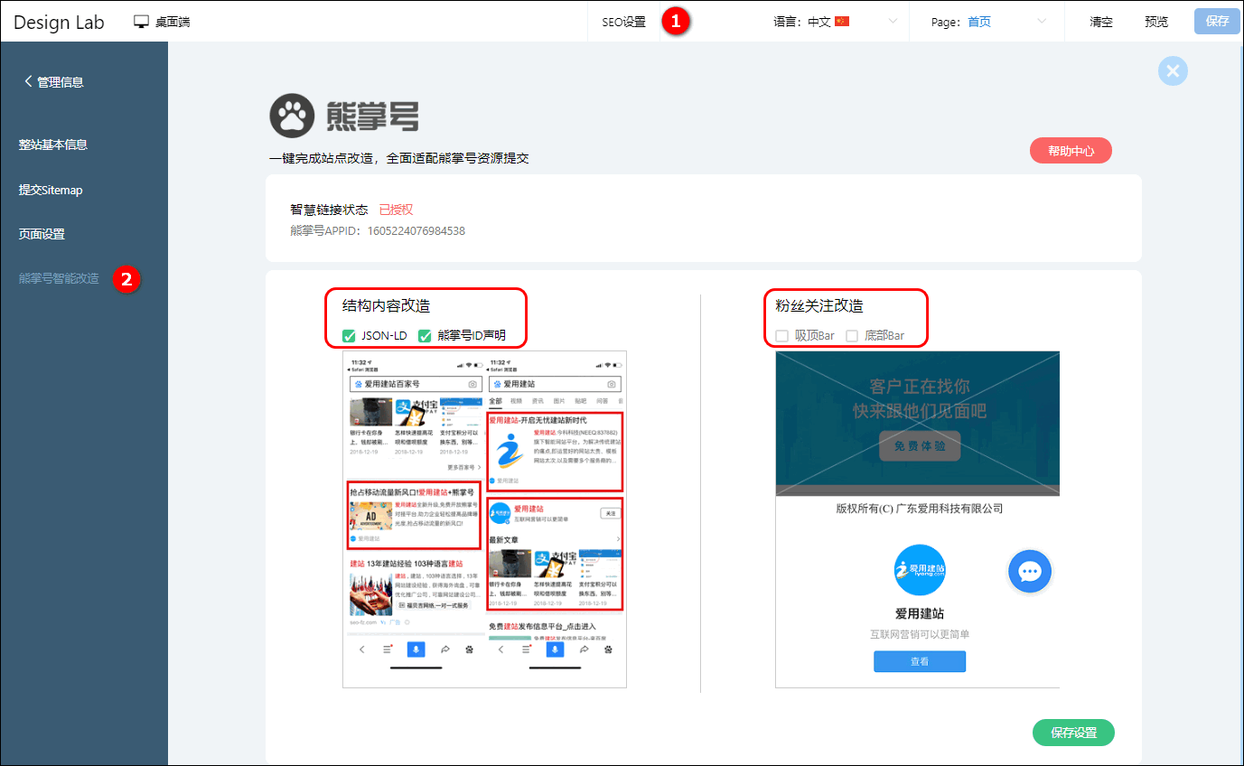Expand the 语言 dropdown arrow
This screenshot has width=1244, height=766.
(x=893, y=22)
